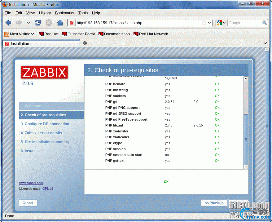Open the address bar history dropdown
Screen dimensions: 272x222
209,23
